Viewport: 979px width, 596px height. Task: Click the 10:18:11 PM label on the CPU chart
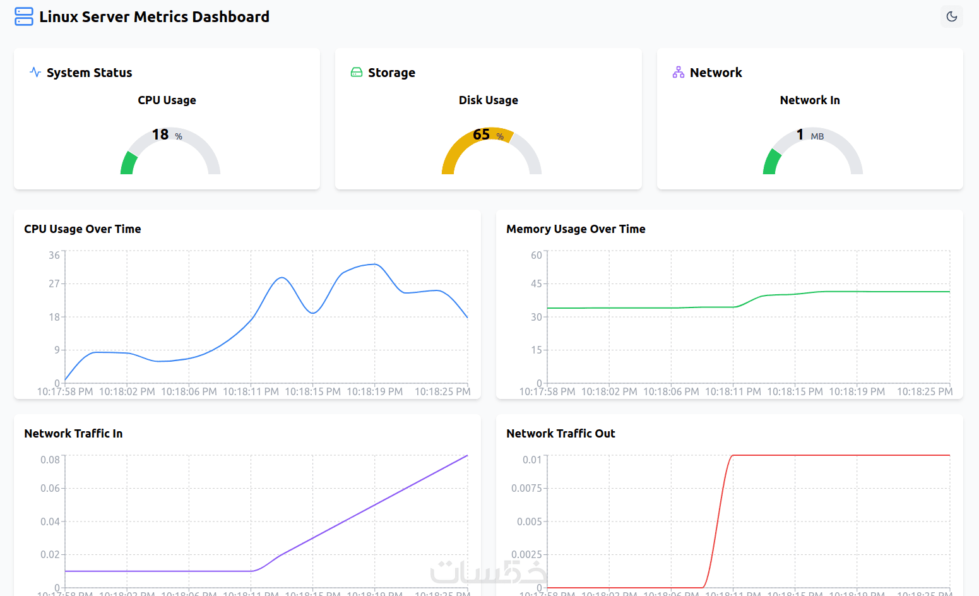(251, 391)
